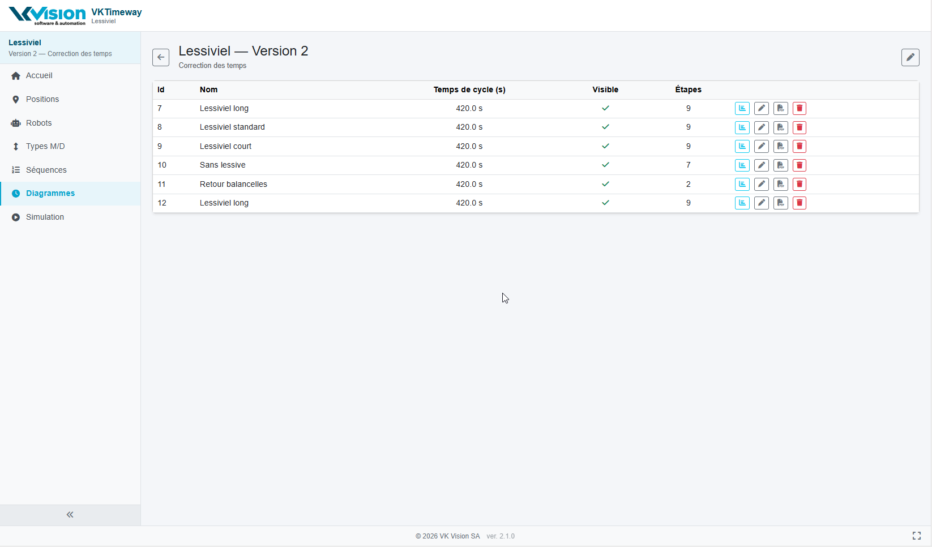Open Robots in the sidebar
The height and width of the screenshot is (547, 932).
pos(39,123)
